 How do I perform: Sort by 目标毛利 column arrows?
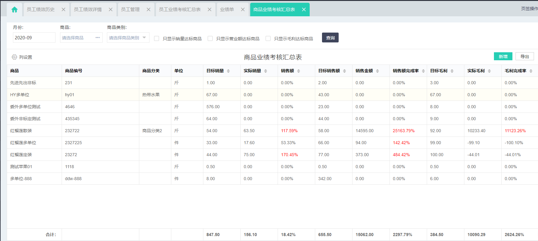pyautogui.click(x=452, y=71)
